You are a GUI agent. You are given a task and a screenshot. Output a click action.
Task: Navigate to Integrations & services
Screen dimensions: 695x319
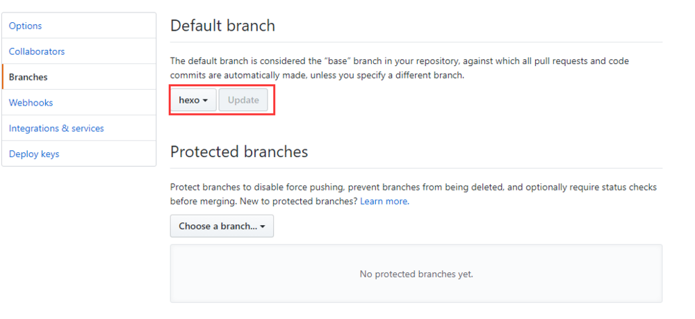click(56, 129)
